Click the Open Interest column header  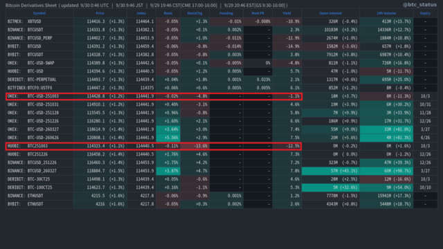tap(330, 13)
